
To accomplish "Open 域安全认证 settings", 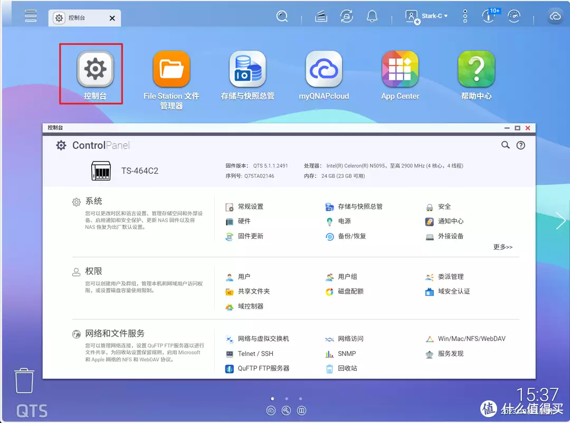I will tap(448, 292).
